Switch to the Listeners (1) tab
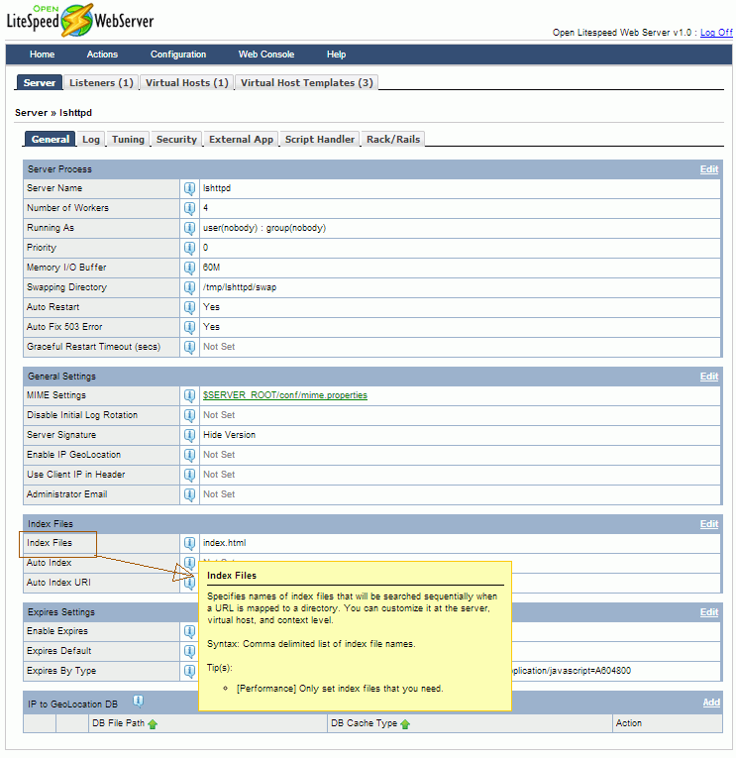 [101, 82]
